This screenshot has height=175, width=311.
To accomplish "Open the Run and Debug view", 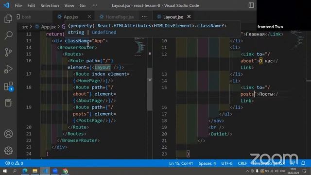I will 8,69.
